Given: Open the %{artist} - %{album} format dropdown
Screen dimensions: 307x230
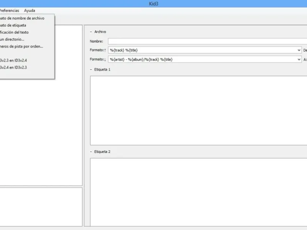Looking at the screenshot, I should (299, 59).
